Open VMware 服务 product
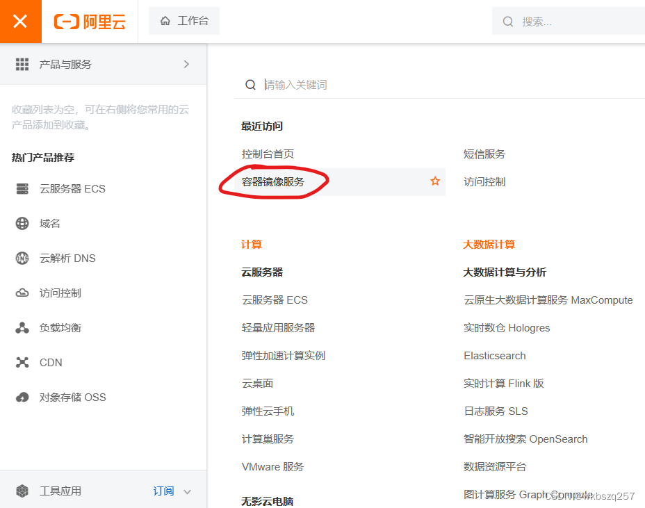The width and height of the screenshot is (645, 508). pos(272,467)
